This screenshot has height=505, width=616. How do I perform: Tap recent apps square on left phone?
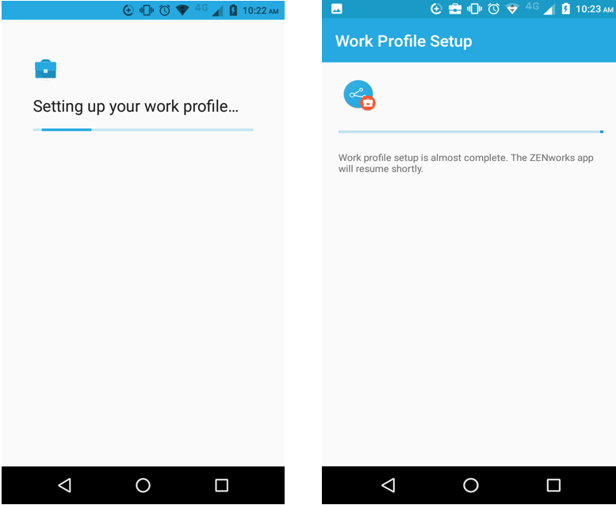point(221,485)
